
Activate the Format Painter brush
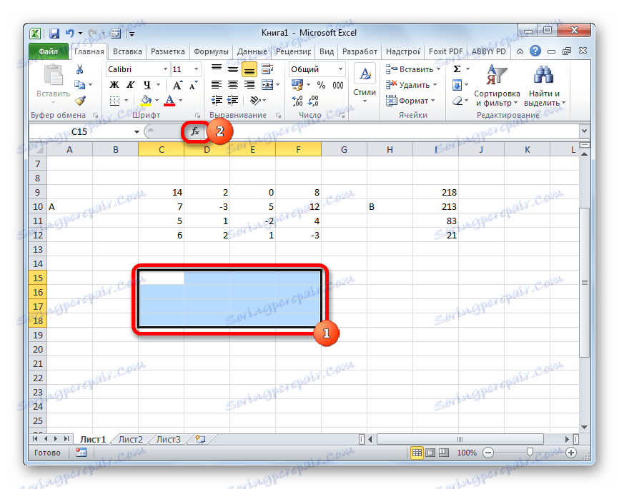click(x=80, y=101)
